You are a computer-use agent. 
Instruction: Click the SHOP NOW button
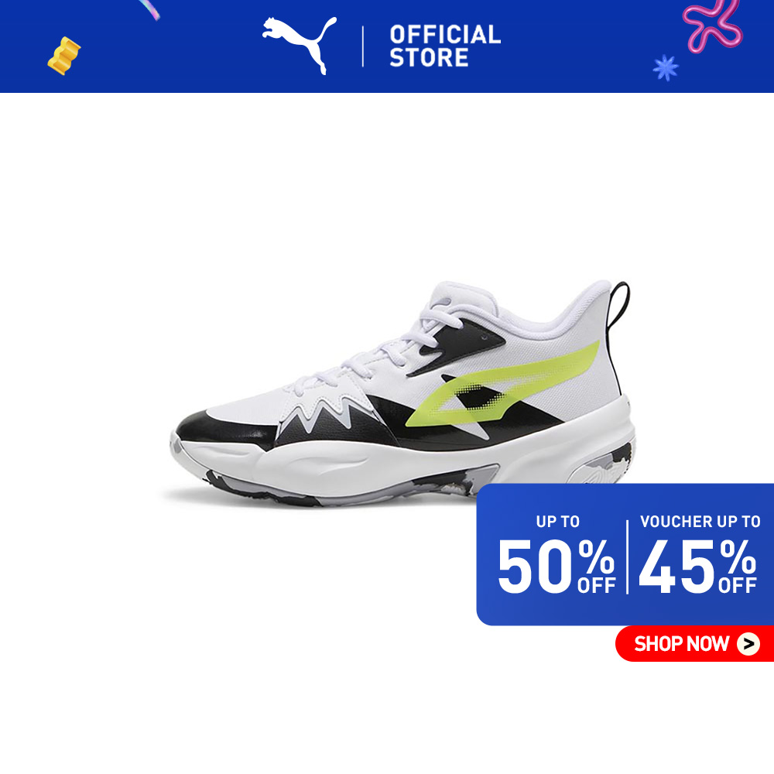point(695,643)
